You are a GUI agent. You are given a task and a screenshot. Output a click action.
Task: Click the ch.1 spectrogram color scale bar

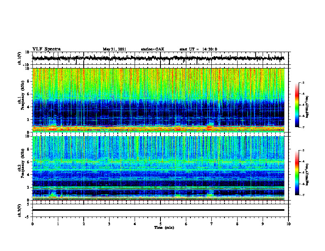[x=297, y=105]
